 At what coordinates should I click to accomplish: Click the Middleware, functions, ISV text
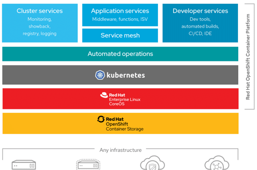click(x=120, y=19)
